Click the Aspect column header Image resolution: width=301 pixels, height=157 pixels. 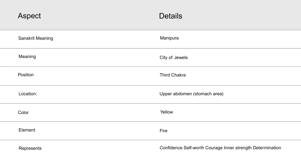coord(29,16)
